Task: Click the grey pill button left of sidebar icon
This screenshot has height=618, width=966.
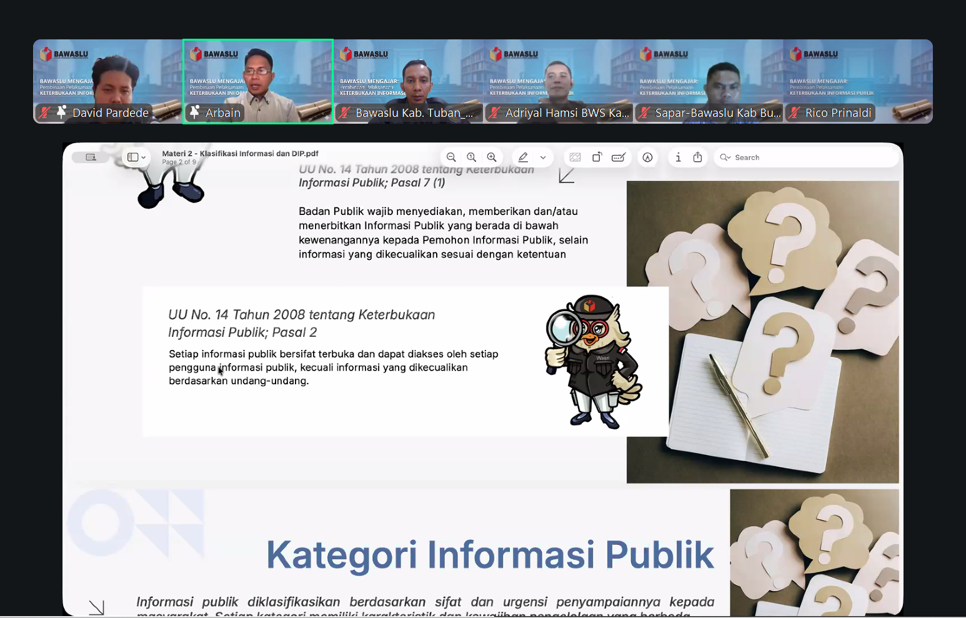Action: point(91,157)
